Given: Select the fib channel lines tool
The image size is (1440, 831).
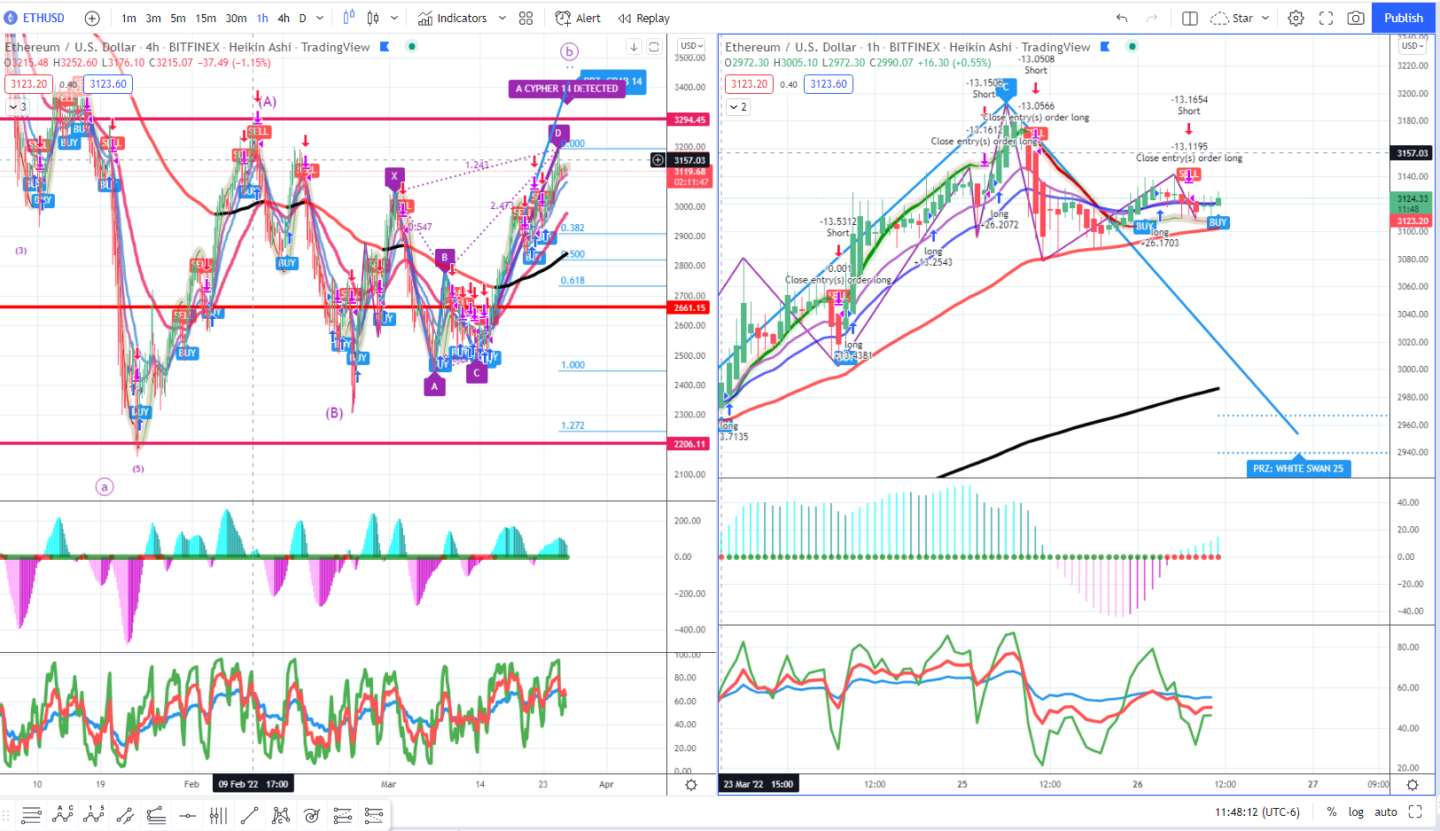Looking at the screenshot, I should [x=156, y=815].
